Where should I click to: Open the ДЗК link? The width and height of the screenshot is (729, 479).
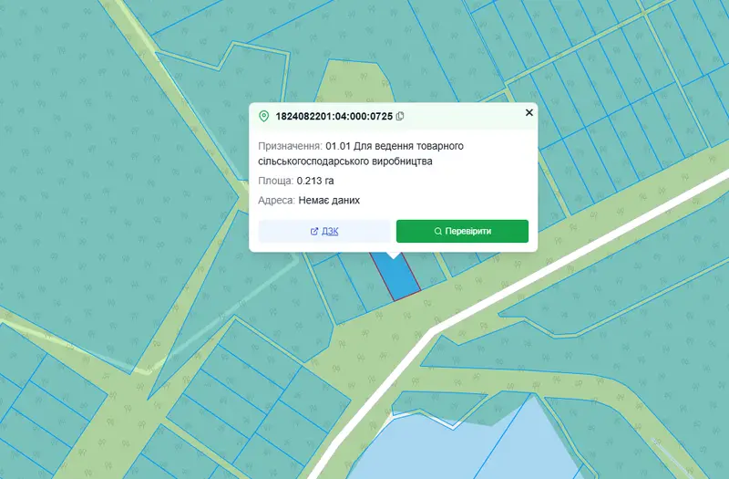(324, 232)
